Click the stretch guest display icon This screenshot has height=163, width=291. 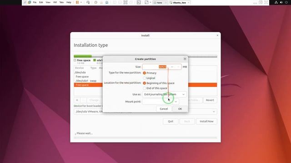(x=146, y=2)
